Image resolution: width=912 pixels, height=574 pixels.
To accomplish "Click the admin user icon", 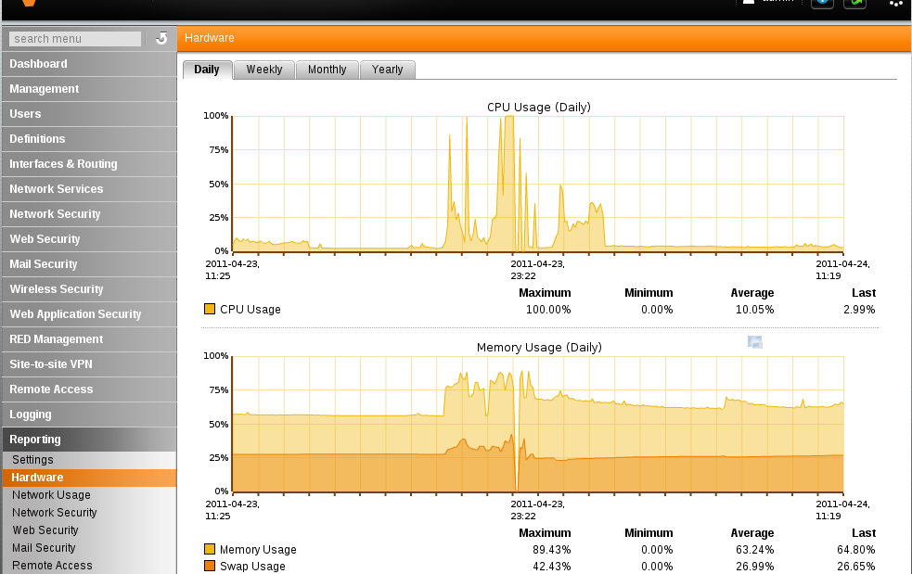I will [x=749, y=3].
